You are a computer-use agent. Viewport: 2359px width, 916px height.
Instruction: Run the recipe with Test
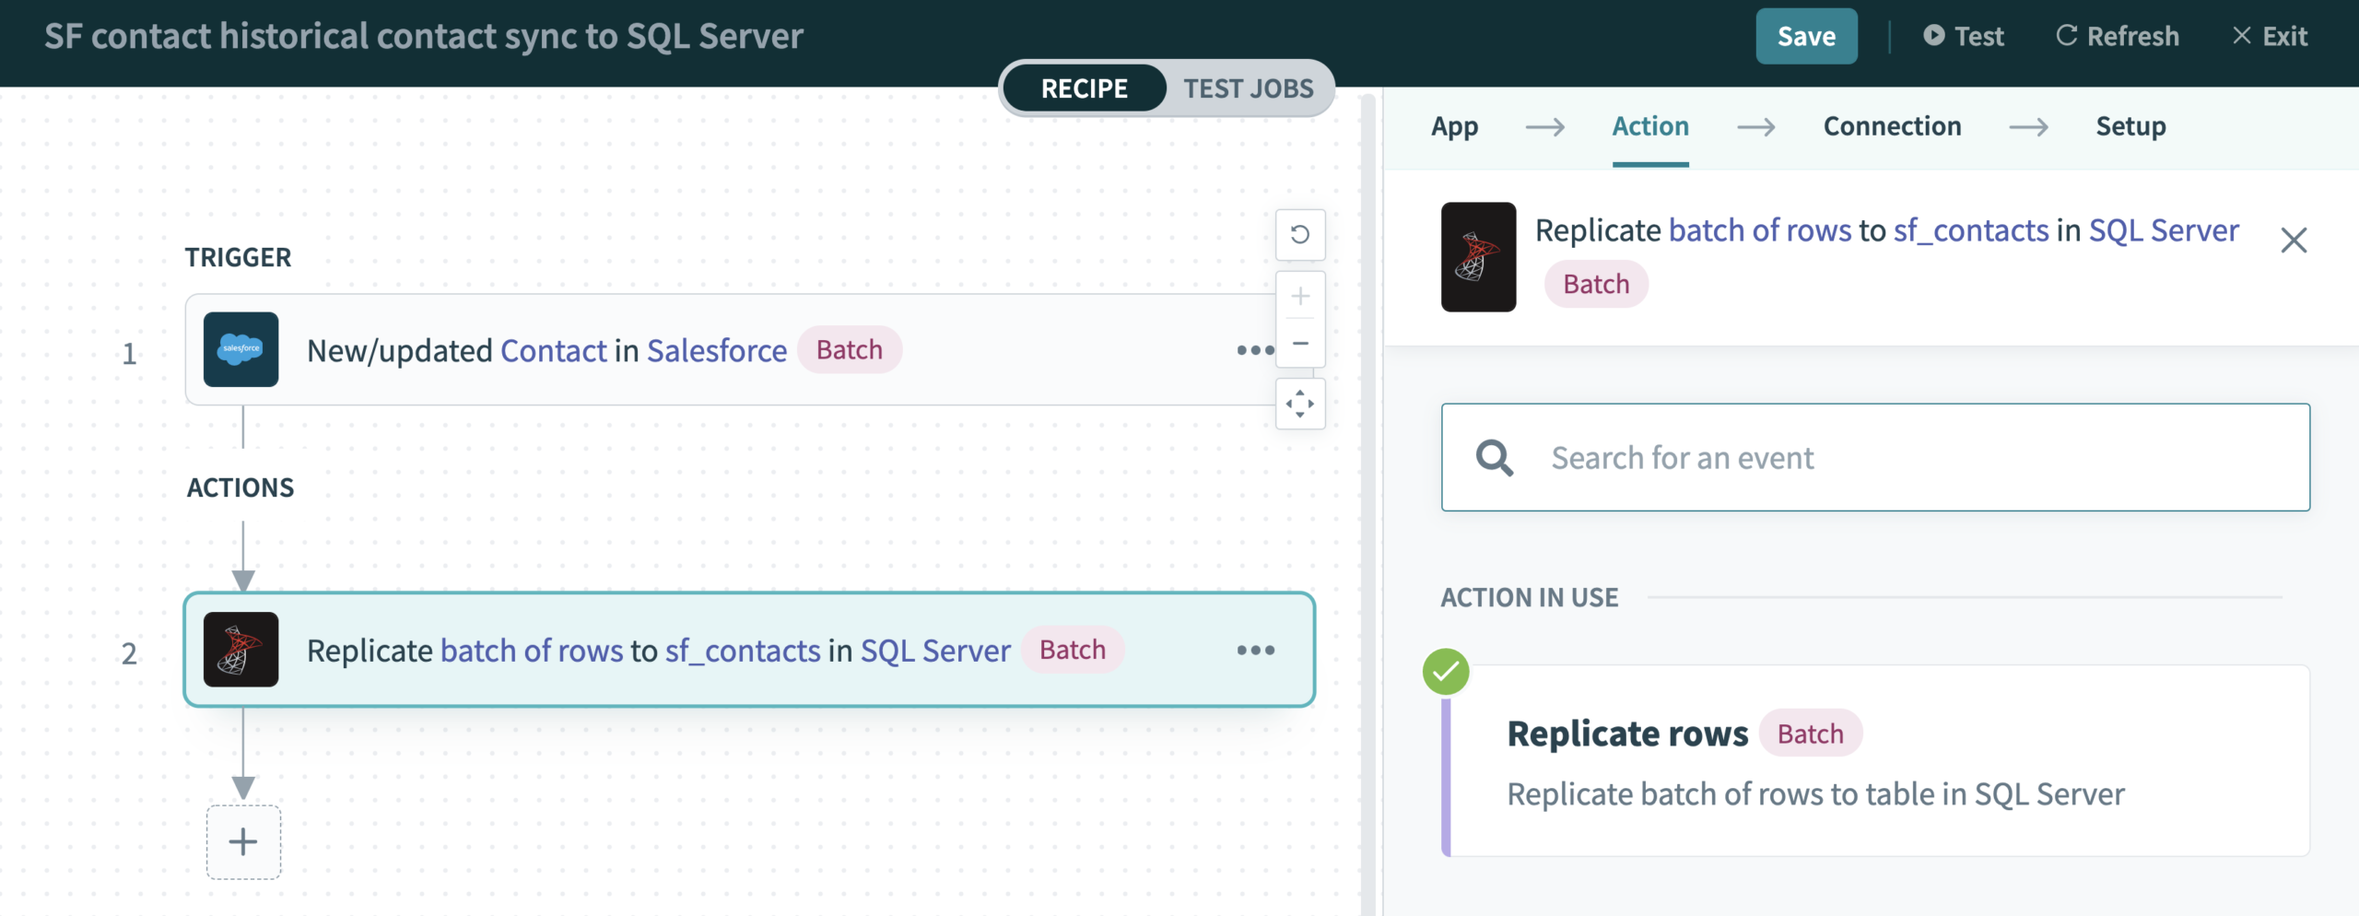(x=1964, y=36)
